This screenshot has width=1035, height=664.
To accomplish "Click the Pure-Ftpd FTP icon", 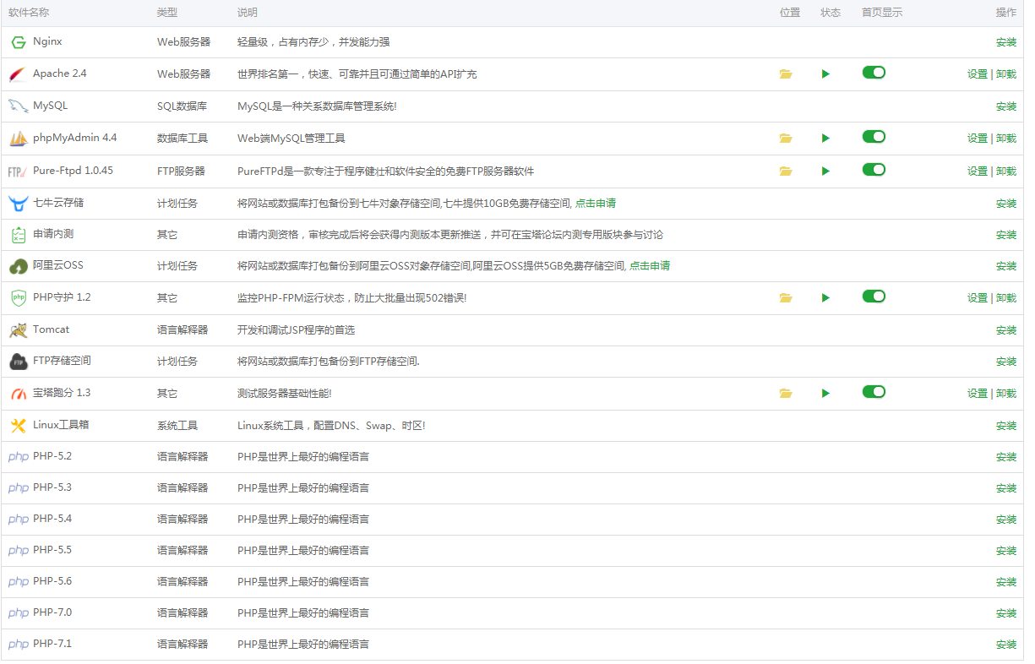I will pos(19,171).
